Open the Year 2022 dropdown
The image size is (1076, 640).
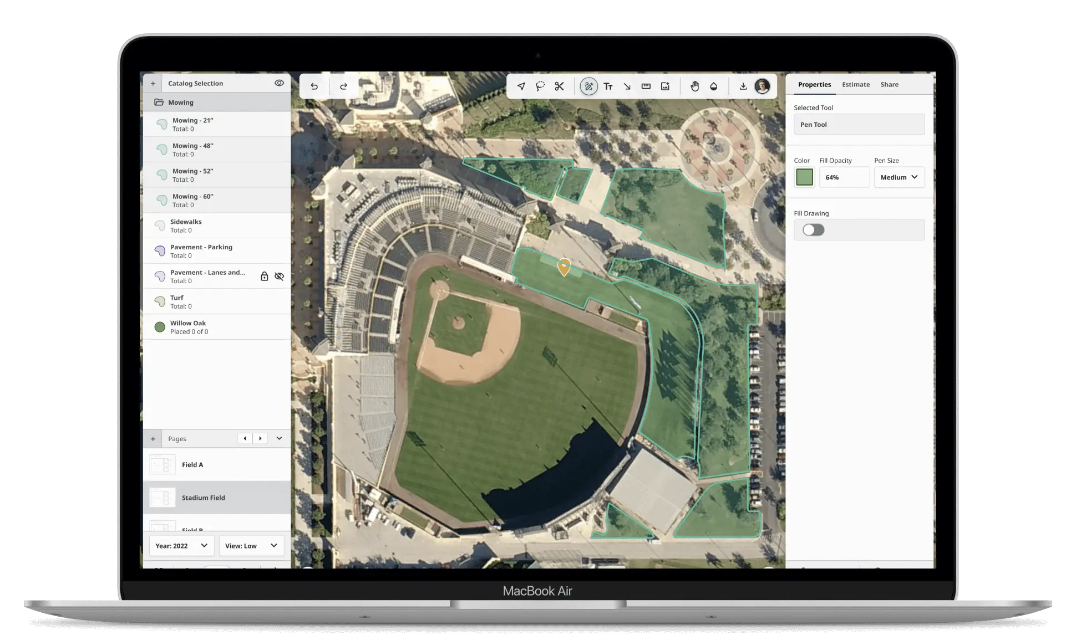181,546
